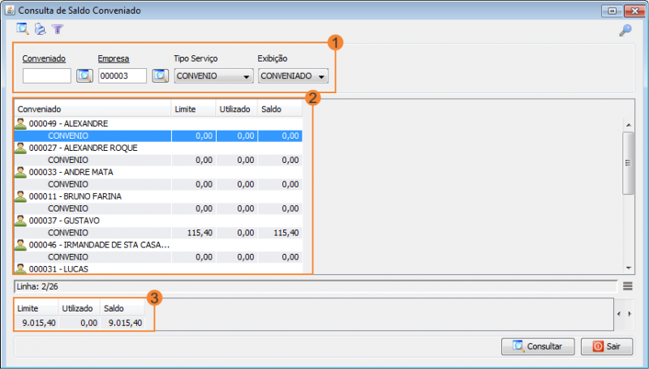The height and width of the screenshot is (369, 649).
Task: Click the Saldo column header in grid
Action: 280,109
